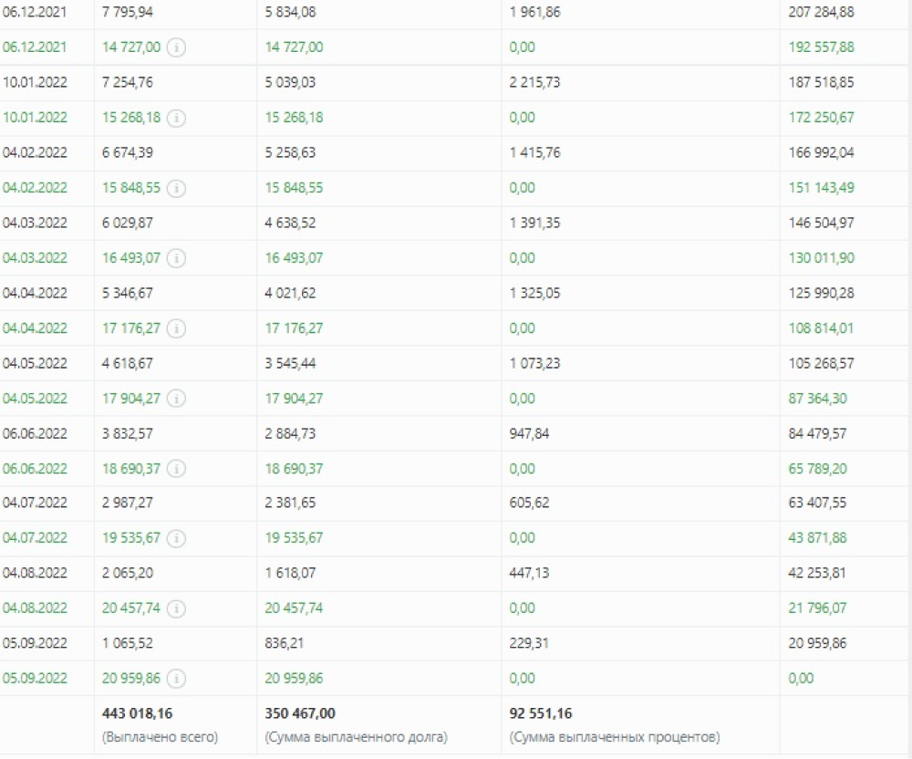Click the interest value 2 215,73
Screen dimensions: 912x759
pos(534,83)
